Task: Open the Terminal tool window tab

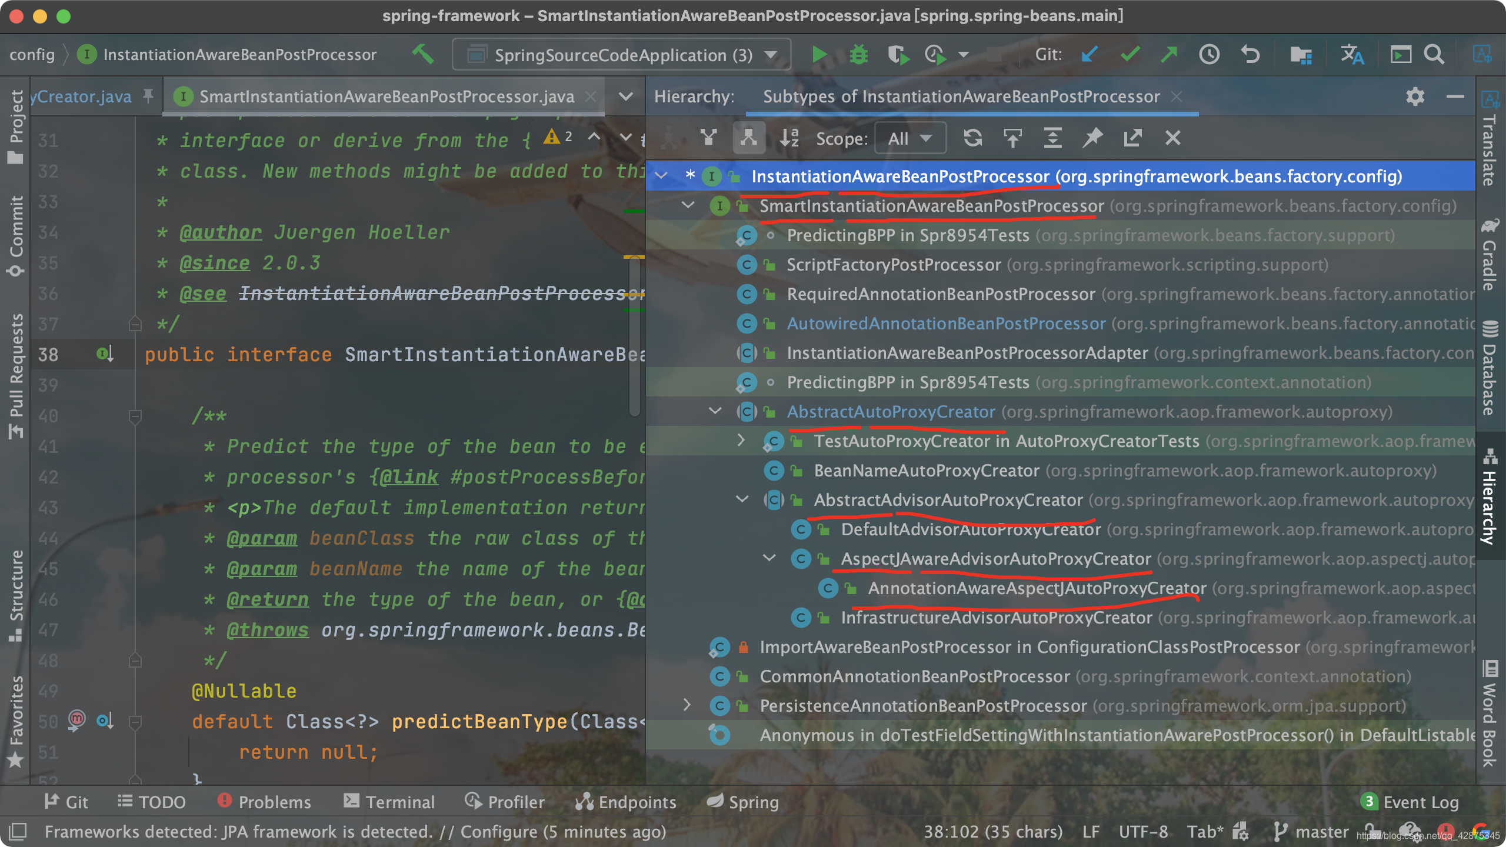Action: 389,802
